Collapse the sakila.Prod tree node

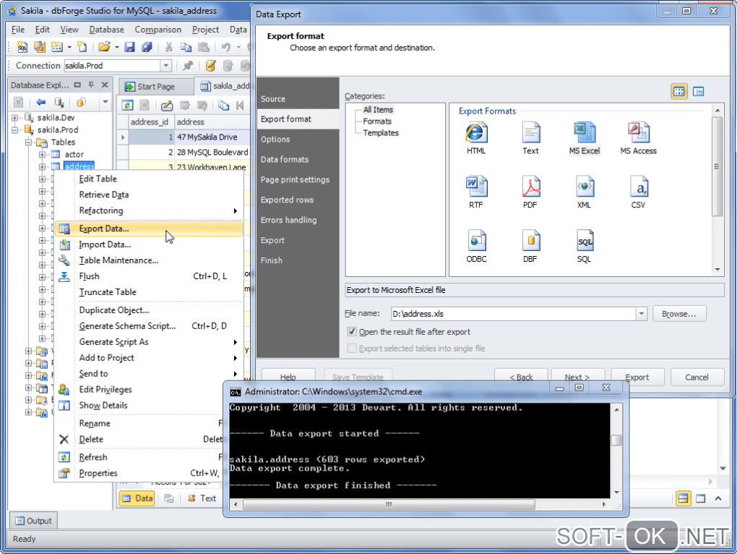click(15, 129)
